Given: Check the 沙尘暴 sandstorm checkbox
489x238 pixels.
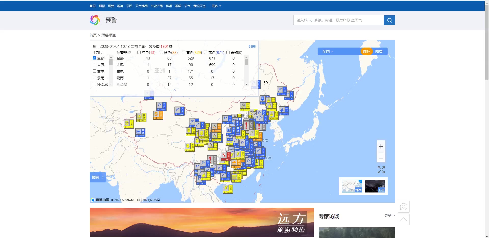Looking at the screenshot, I should pyautogui.click(x=94, y=84).
